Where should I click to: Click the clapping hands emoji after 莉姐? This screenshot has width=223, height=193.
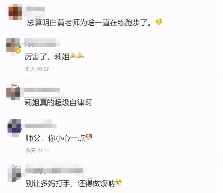tap(77, 56)
